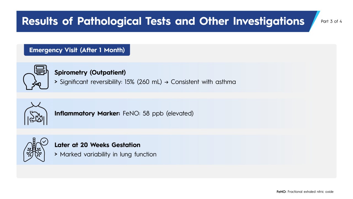
Task: Click the FeNO abbreviation footnote at the bottom
Action: pos(305,192)
